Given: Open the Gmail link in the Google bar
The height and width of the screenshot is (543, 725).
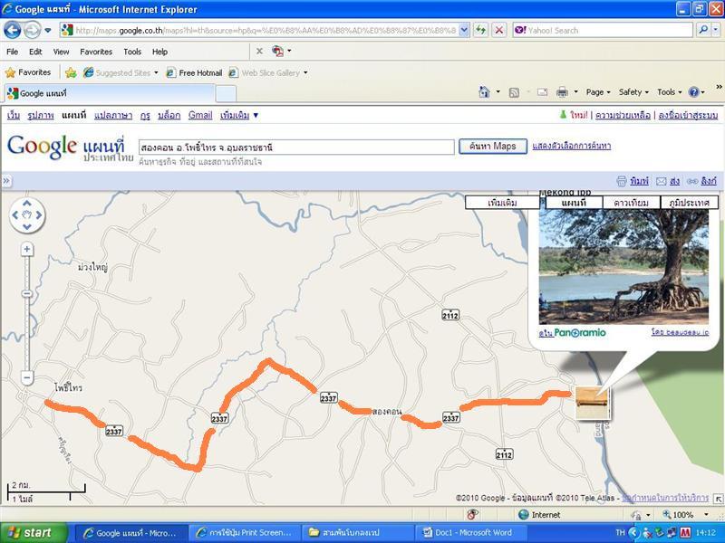Looking at the screenshot, I should [200, 115].
